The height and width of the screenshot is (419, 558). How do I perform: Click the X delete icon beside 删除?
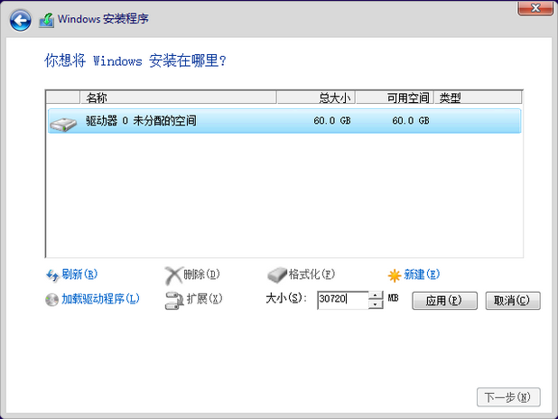pyautogui.click(x=173, y=275)
